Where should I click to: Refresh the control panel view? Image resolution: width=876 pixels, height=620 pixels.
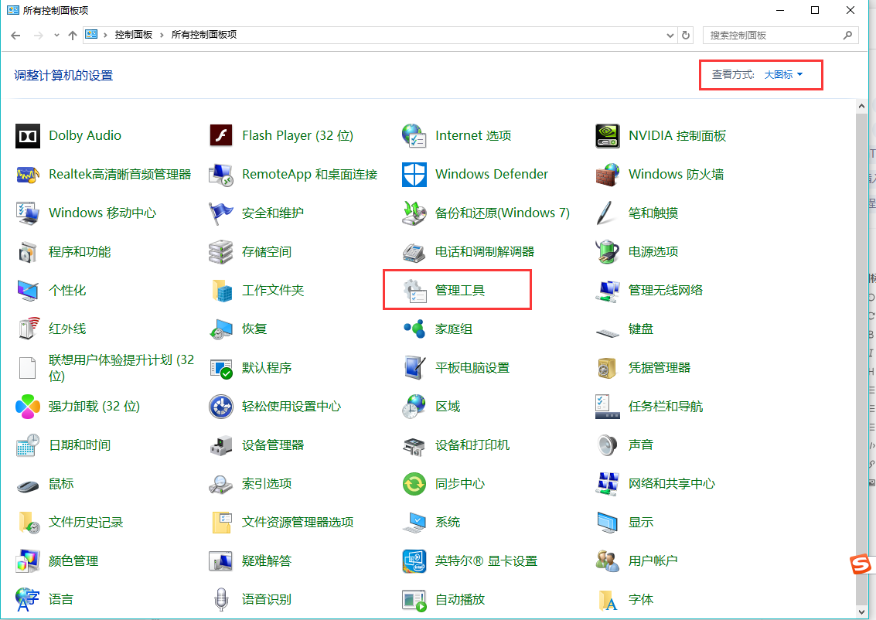point(686,36)
